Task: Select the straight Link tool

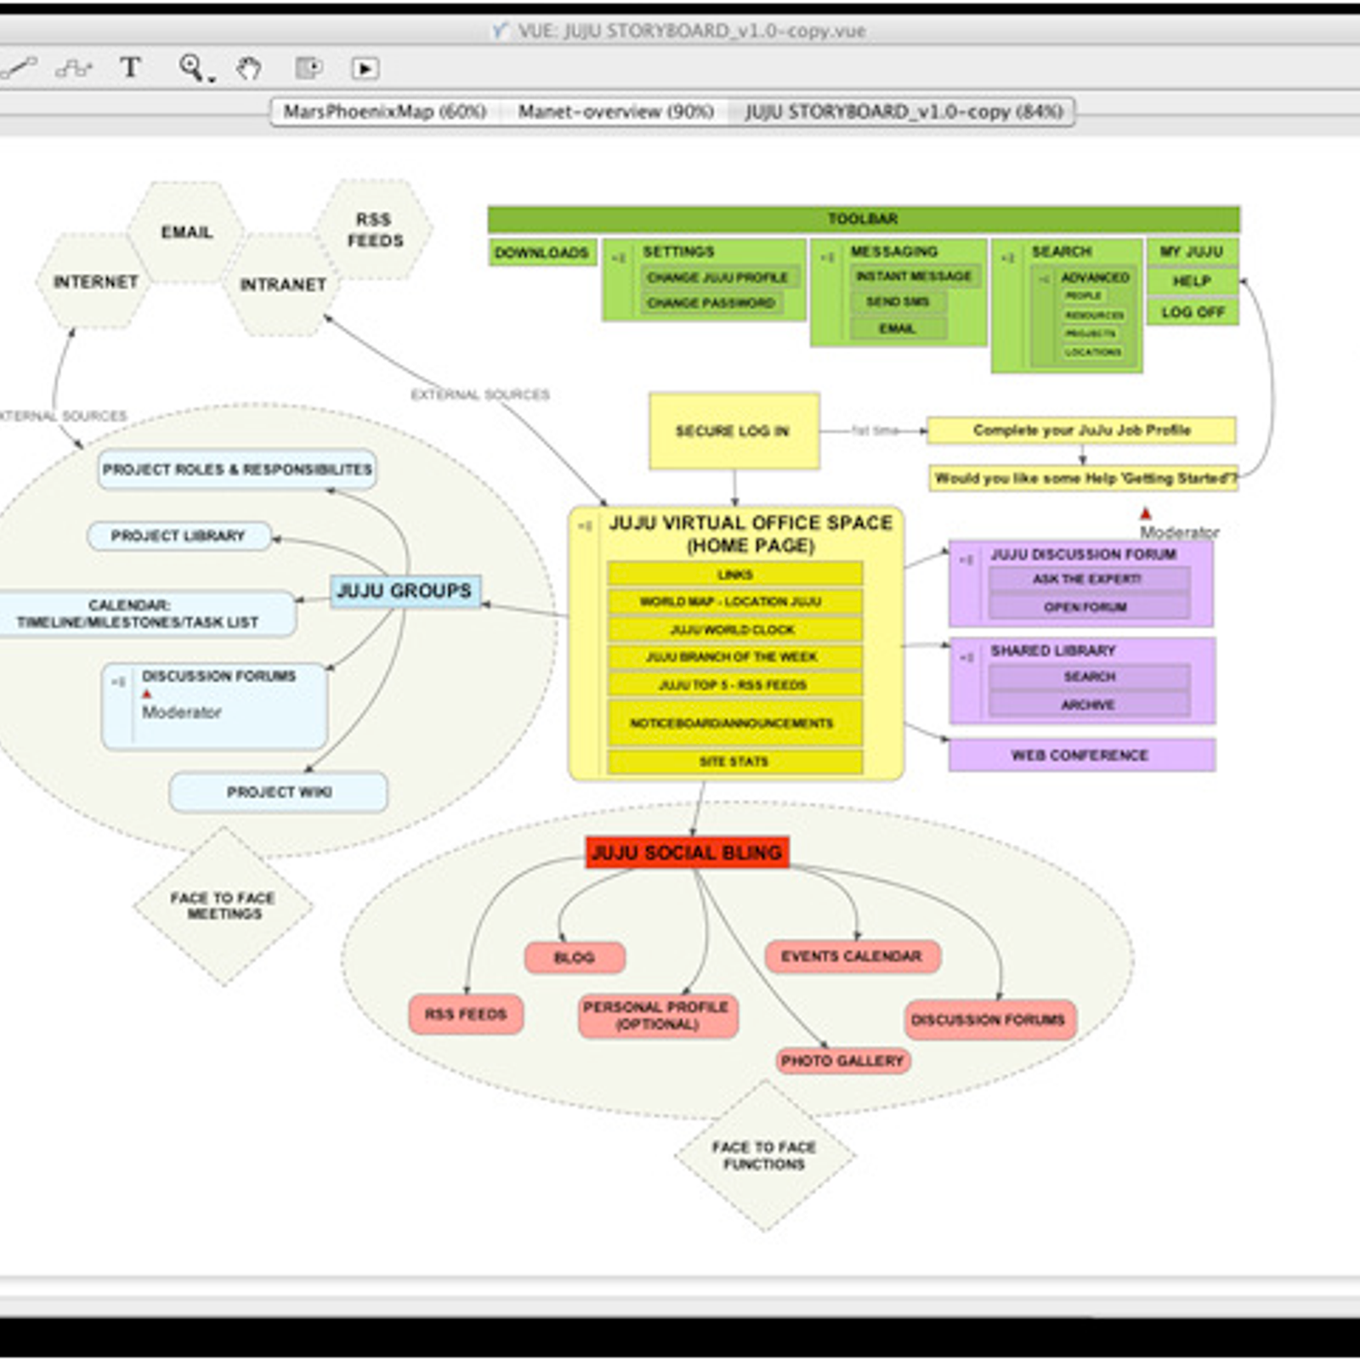Action: [19, 67]
